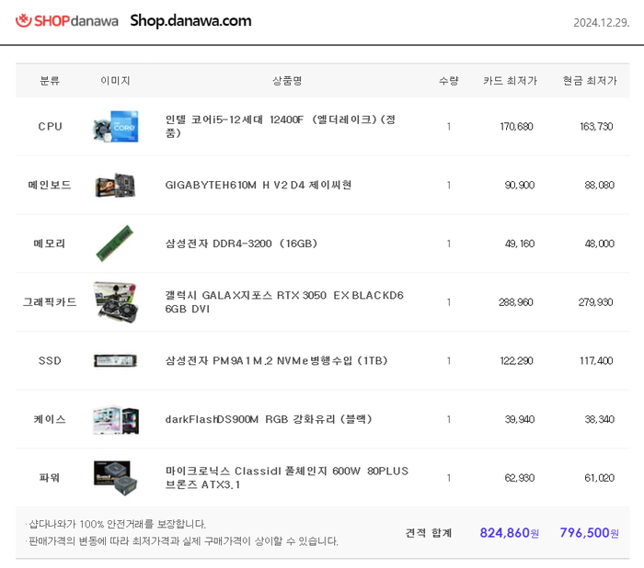Open the GIGABYTE motherboard product thumbnail
Viewport: 644px width, 568px height.
115,185
